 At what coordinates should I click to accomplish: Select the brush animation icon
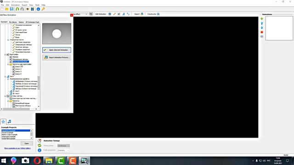114,14
